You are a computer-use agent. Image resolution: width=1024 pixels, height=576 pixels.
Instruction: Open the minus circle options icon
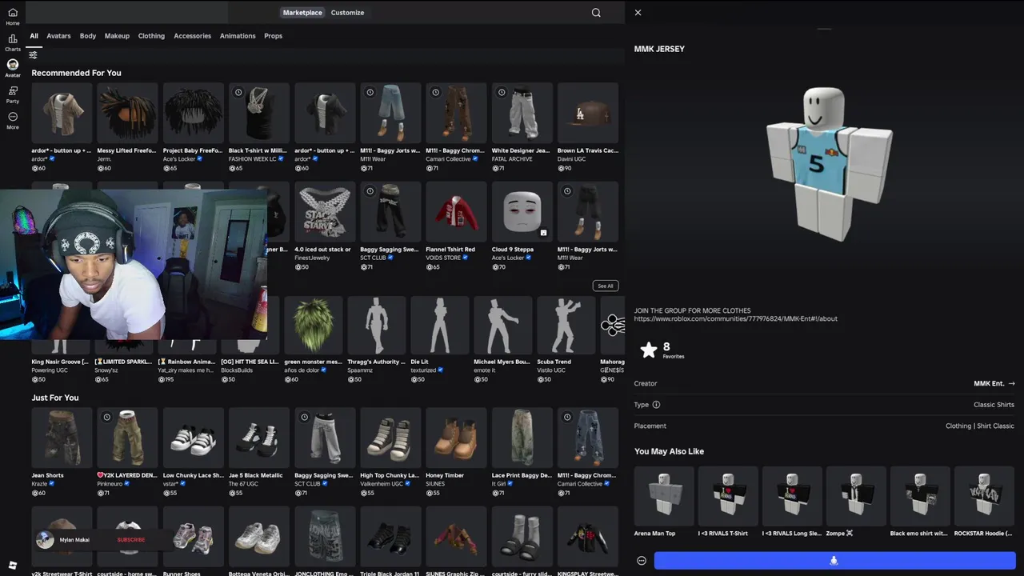(642, 561)
